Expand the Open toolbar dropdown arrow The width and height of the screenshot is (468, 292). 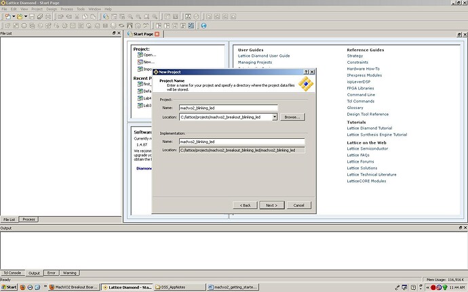pos(26,17)
